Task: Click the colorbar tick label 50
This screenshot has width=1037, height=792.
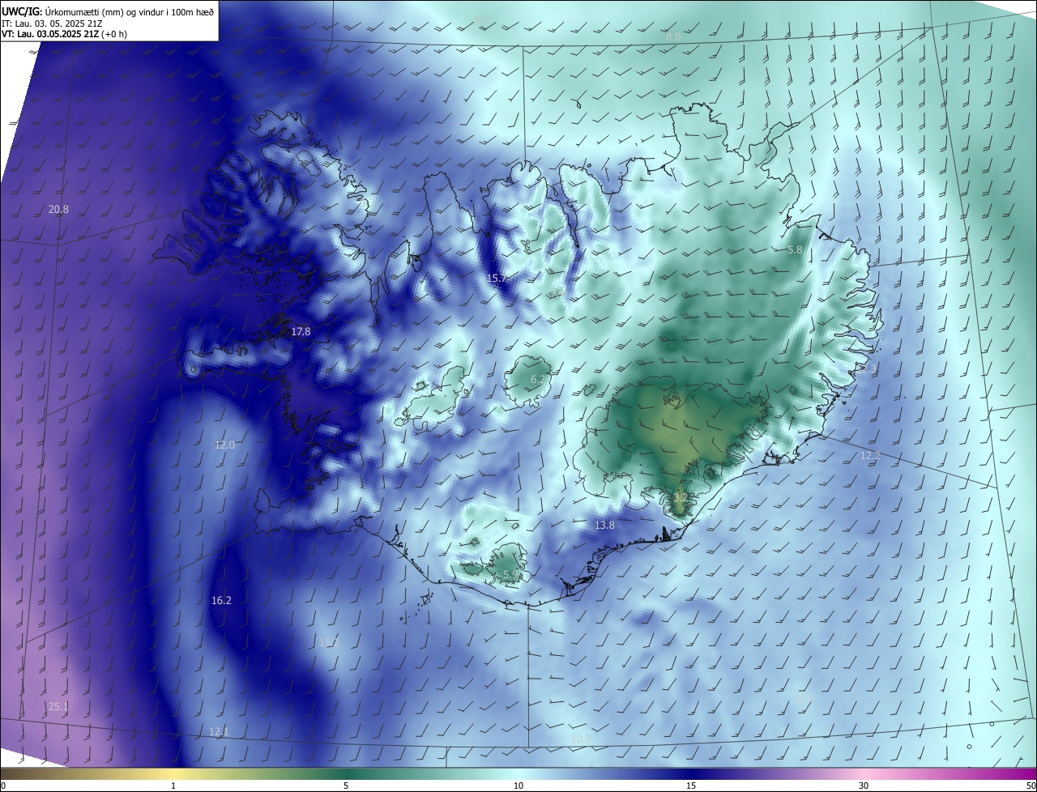Action: [1031, 786]
